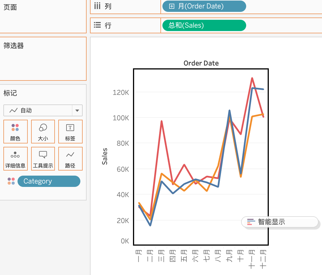The height and width of the screenshot is (275, 322).
Task: Click the Order Date chart header
Action: point(201,63)
